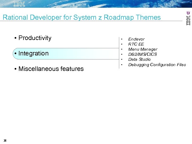
Task: Click the IBM logo in the header
Action: (19, 4)
